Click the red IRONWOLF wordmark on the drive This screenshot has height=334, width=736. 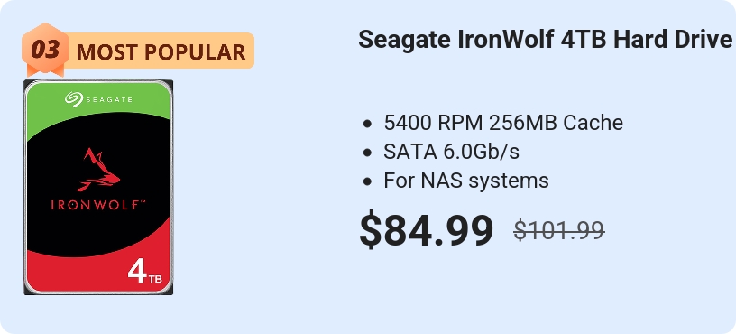pyautogui.click(x=98, y=205)
